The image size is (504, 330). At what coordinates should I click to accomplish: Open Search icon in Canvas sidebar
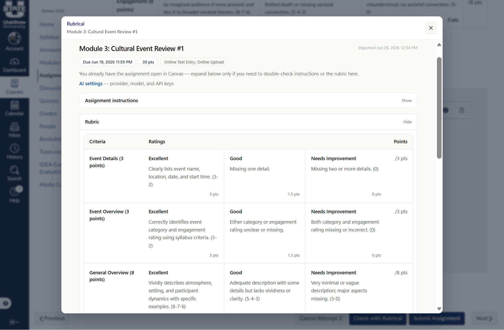coord(15,174)
